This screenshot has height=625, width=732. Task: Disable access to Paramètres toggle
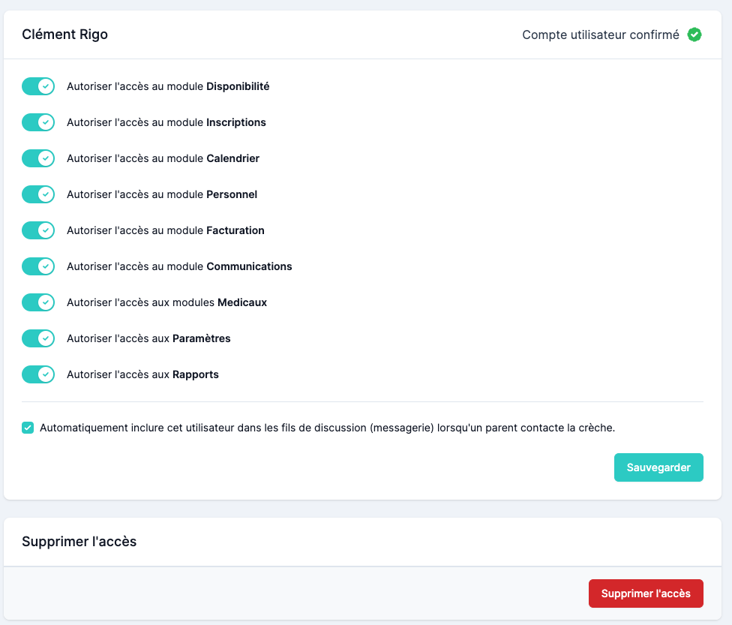[x=38, y=338]
